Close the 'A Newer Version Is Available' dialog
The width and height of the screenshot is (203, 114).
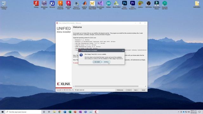(x=123, y=50)
